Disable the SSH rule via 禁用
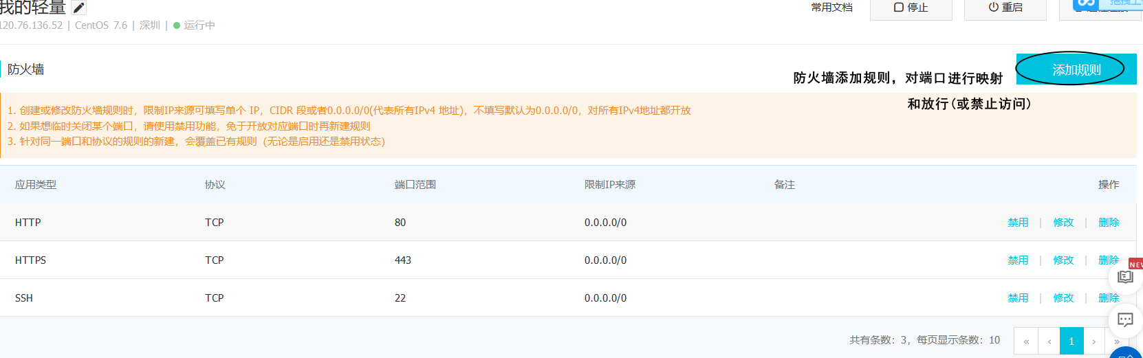The height and width of the screenshot is (358, 1143). [x=1018, y=298]
